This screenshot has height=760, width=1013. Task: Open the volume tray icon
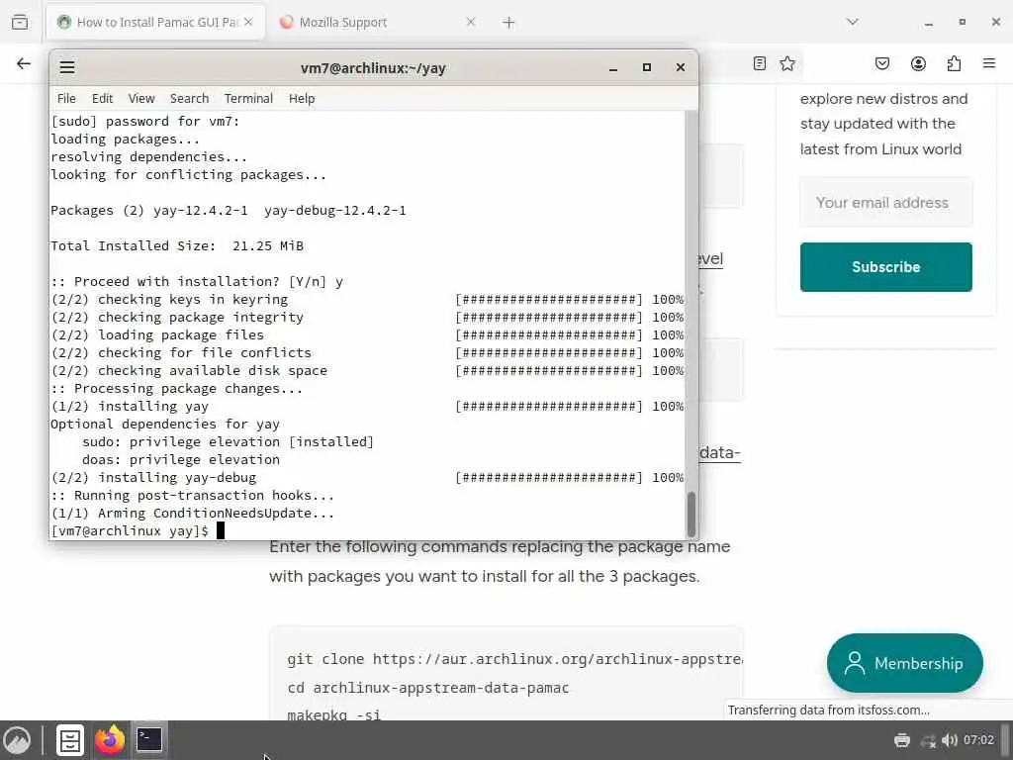949,740
